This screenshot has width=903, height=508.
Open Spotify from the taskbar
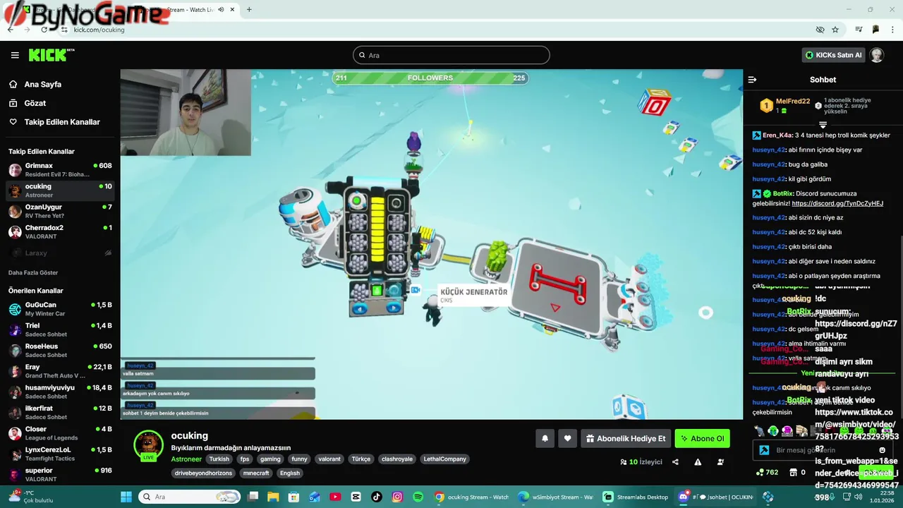point(418,497)
